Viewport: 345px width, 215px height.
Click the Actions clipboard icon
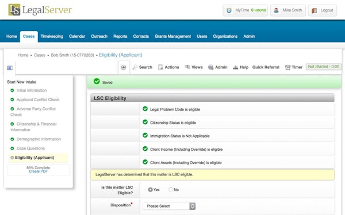point(160,67)
